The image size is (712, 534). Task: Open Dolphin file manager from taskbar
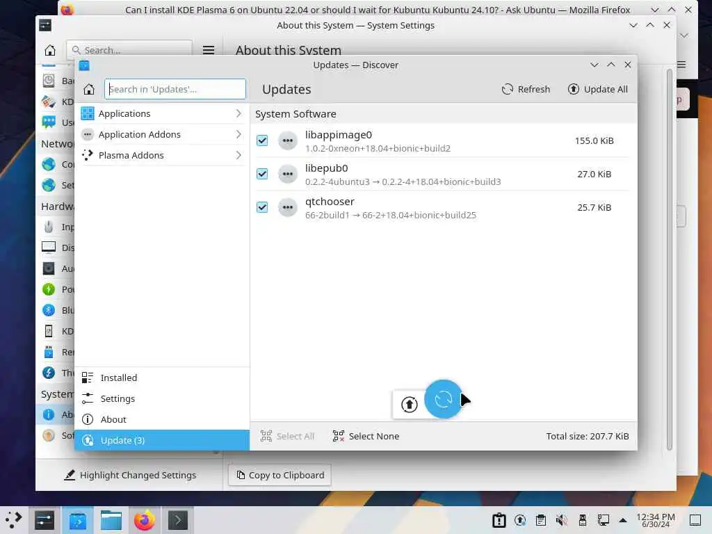coord(111,520)
